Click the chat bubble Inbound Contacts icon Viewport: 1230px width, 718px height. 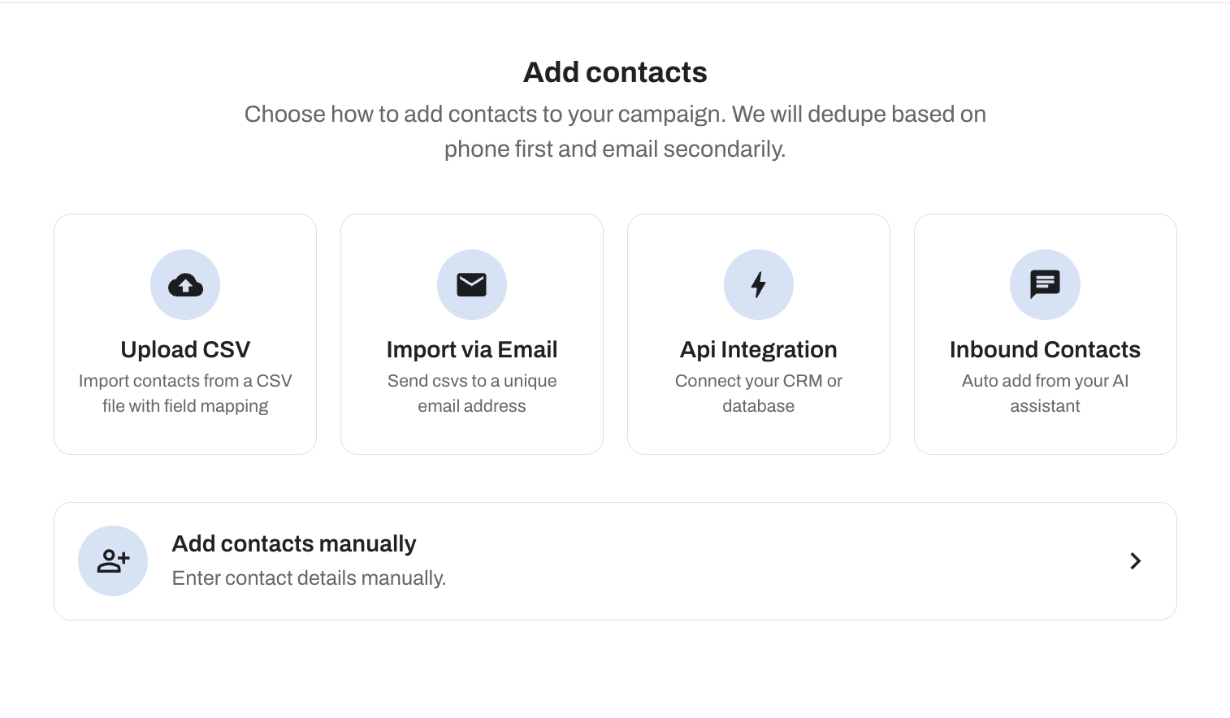[x=1045, y=284]
